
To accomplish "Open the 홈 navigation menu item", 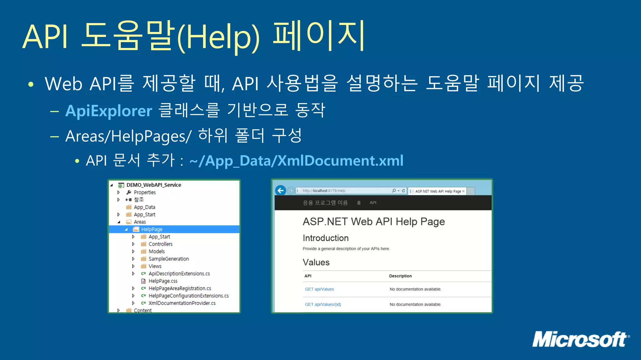I will click(359, 203).
